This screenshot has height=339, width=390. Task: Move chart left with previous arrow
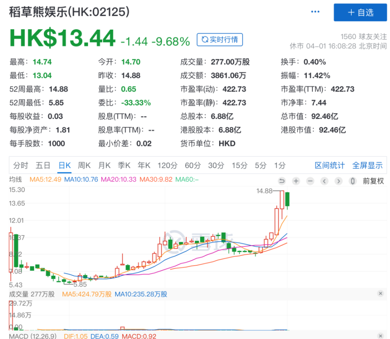point(324,181)
